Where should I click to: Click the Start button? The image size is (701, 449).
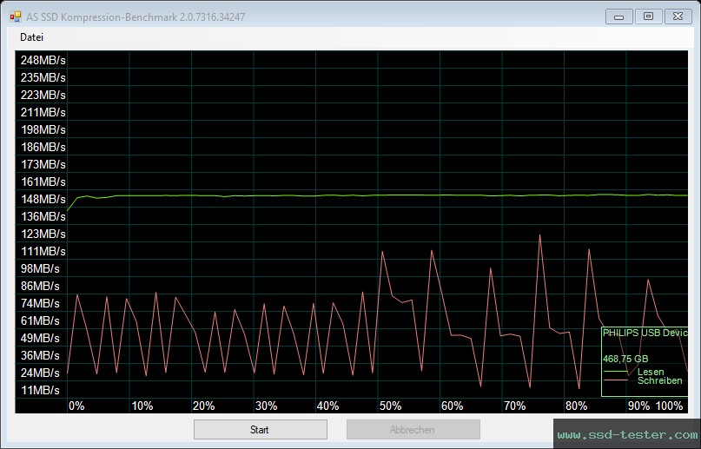coord(261,429)
